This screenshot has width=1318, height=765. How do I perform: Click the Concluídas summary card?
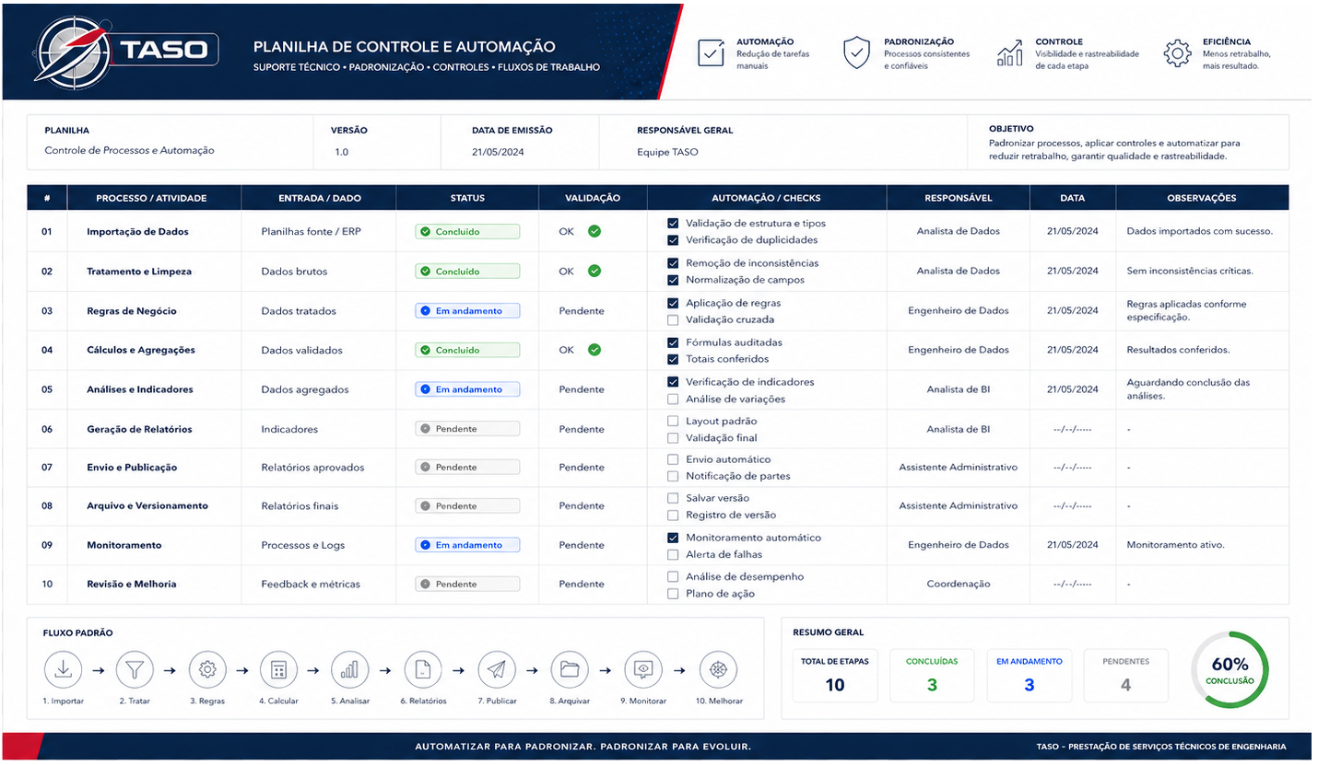tap(932, 676)
